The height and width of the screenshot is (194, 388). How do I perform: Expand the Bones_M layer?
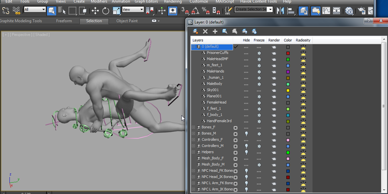pyautogui.click(x=193, y=133)
